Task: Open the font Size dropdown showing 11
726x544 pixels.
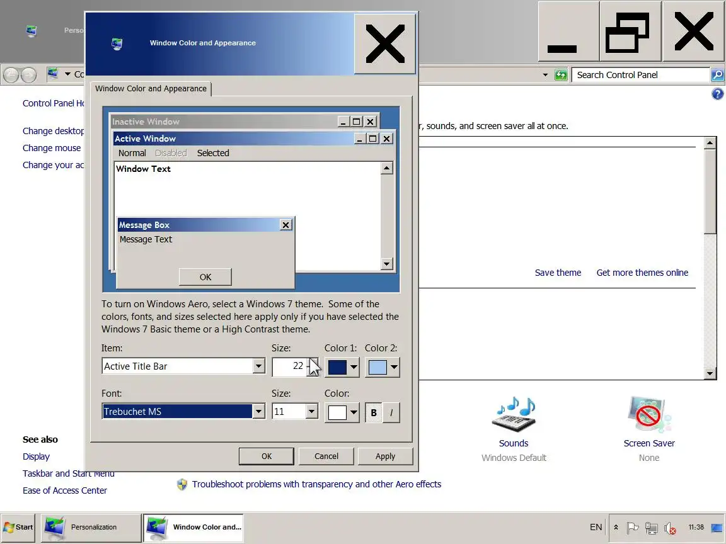Action: pyautogui.click(x=311, y=412)
